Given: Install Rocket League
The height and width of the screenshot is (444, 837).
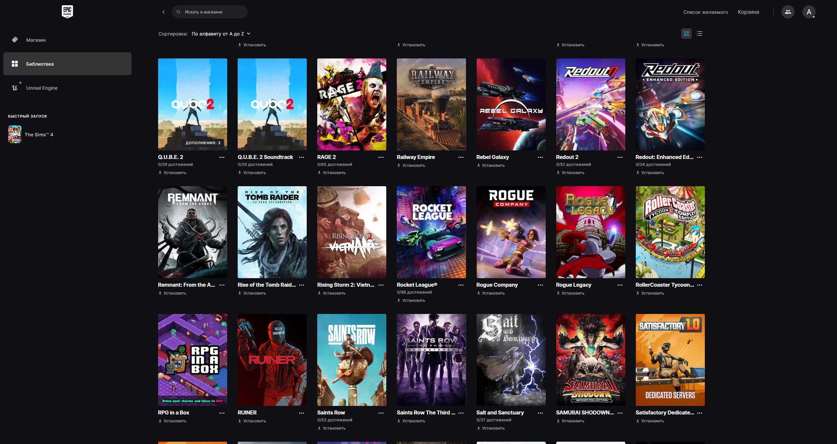Looking at the screenshot, I should coord(411,300).
